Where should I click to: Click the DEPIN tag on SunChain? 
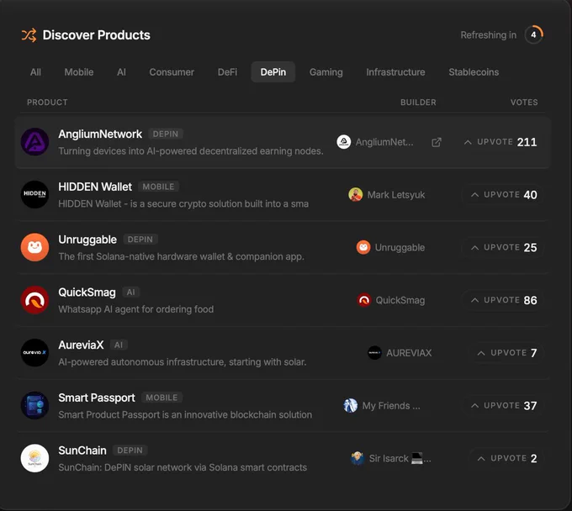[x=130, y=450]
